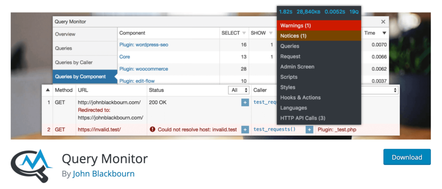The image size is (442, 189).
Task: Open the Core component link
Action: pos(125,57)
